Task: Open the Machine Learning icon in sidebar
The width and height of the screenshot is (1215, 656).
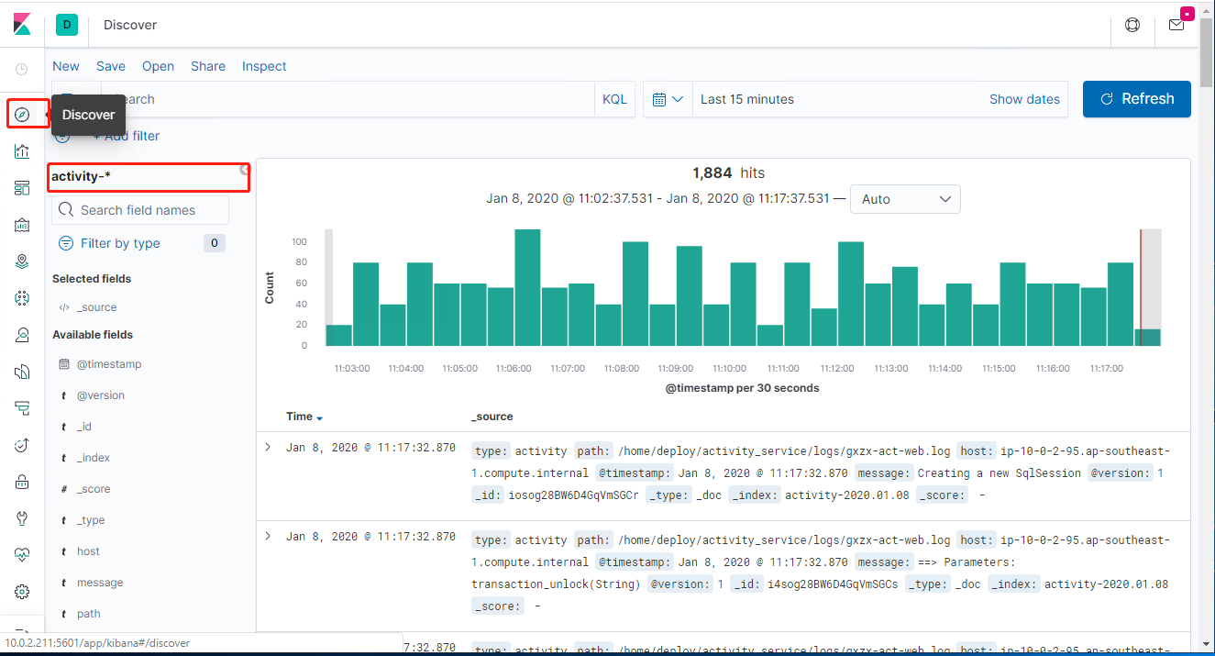Action: pyautogui.click(x=22, y=298)
